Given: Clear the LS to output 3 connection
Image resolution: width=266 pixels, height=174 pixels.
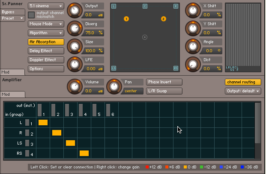Looking at the screenshot, I should (70, 143).
